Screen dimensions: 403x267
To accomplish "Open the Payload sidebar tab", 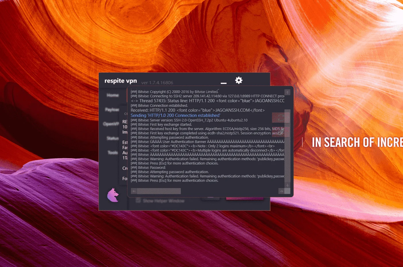I will pyautogui.click(x=112, y=109).
